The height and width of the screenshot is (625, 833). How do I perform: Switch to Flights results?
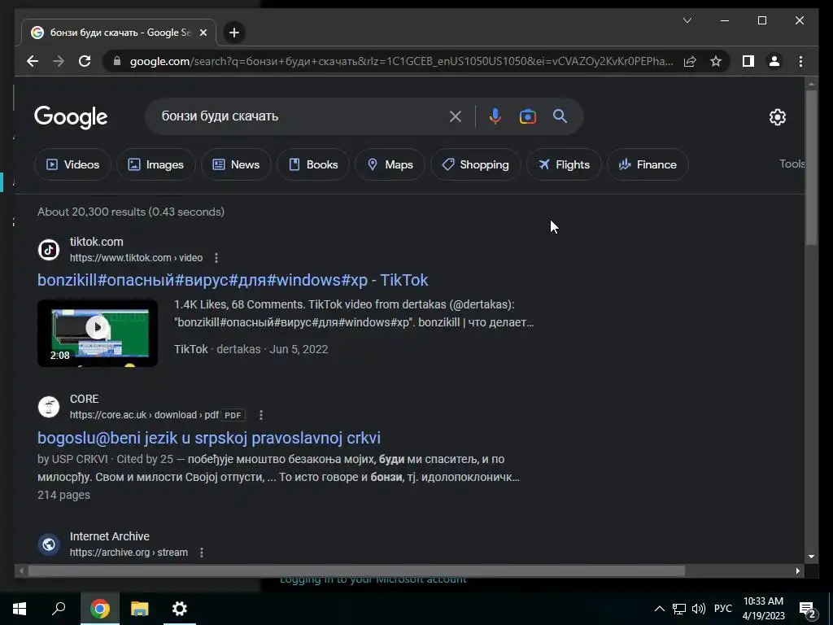click(x=564, y=164)
